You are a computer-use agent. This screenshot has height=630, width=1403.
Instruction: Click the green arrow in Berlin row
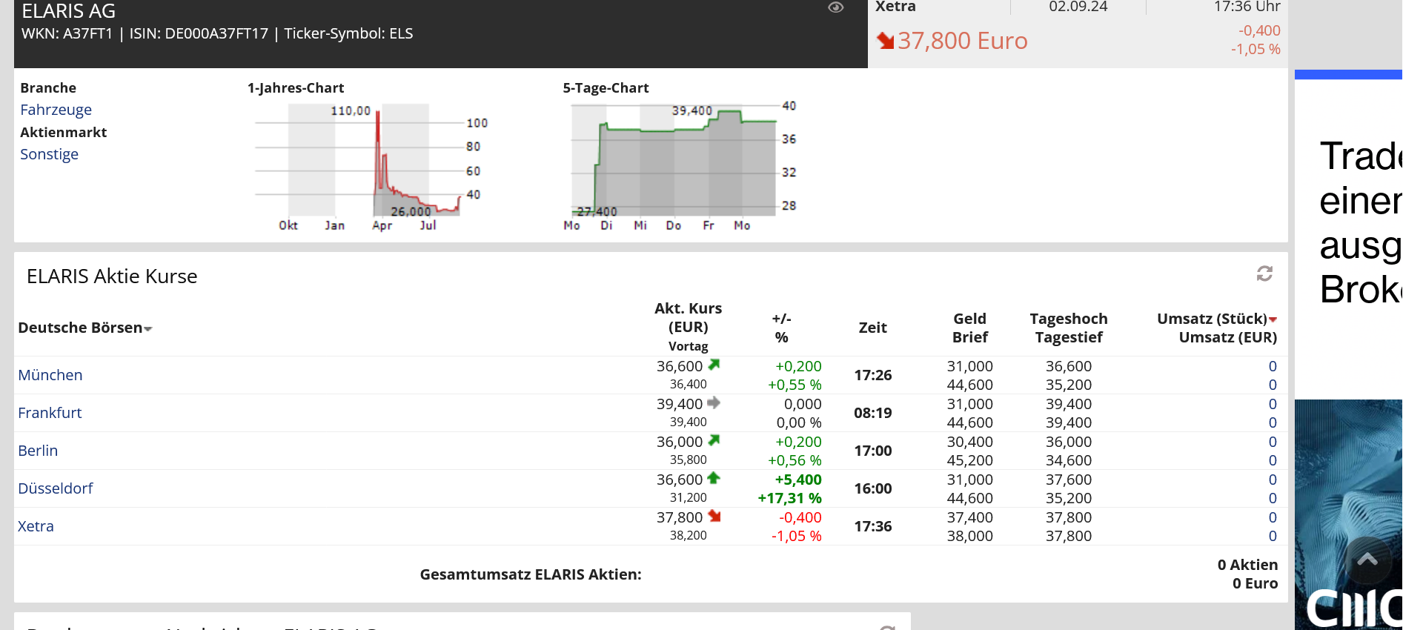[714, 440]
